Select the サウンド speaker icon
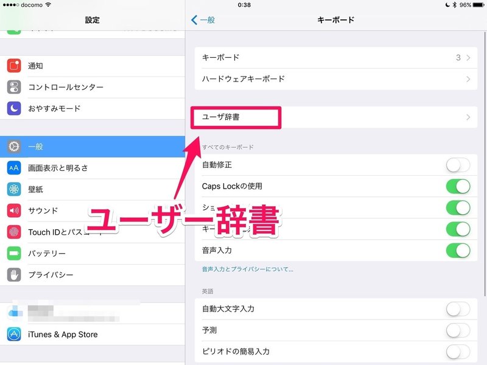487x365 pixels. pyautogui.click(x=14, y=210)
